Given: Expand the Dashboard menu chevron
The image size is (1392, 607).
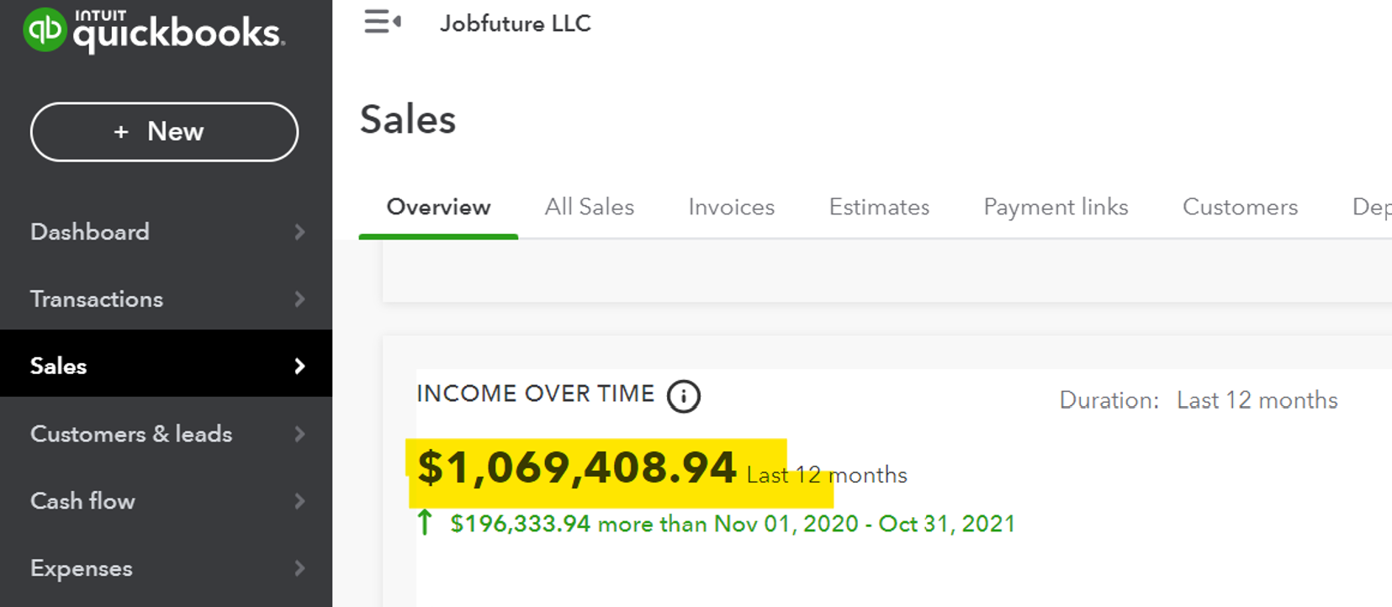Looking at the screenshot, I should 299,232.
